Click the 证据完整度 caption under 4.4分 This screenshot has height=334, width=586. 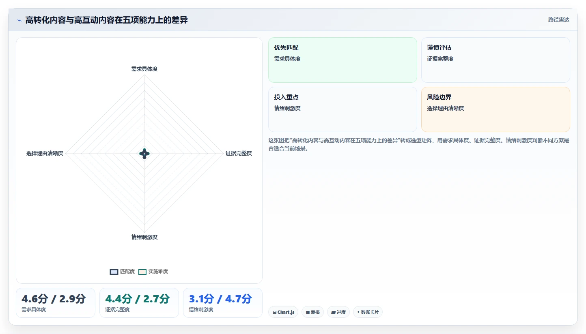tap(117, 310)
